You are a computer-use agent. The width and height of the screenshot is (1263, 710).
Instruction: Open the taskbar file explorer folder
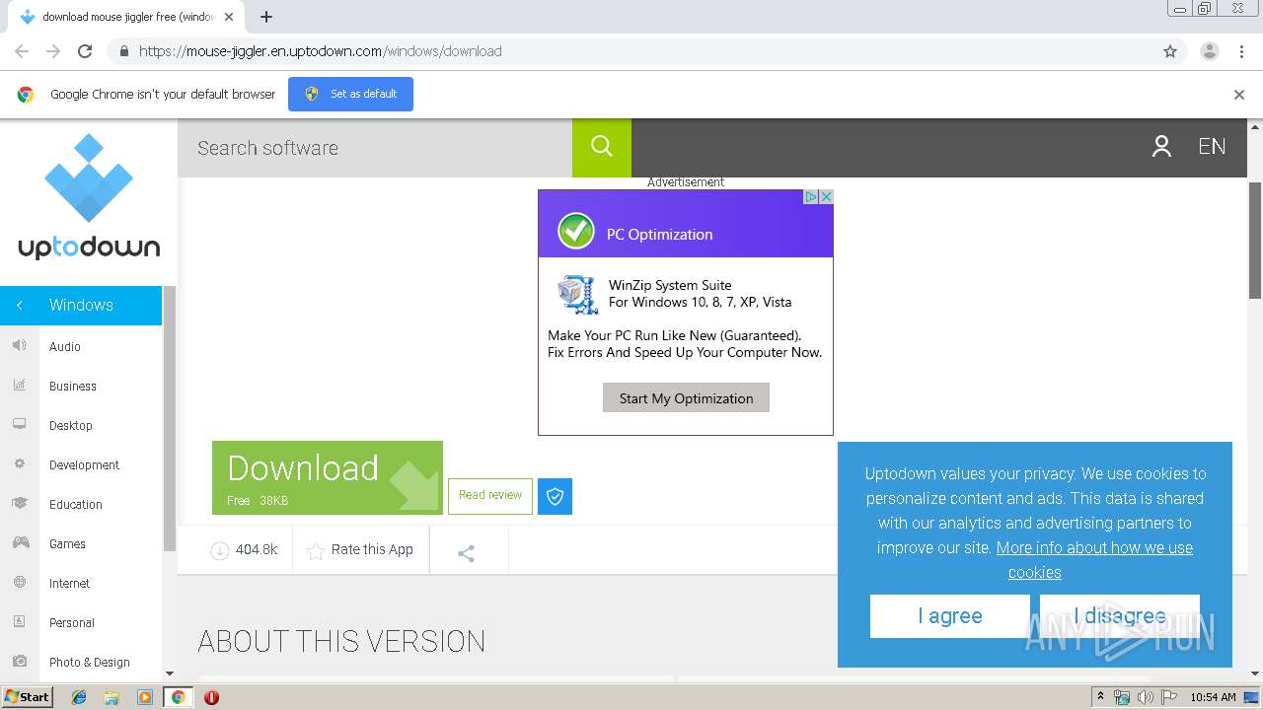tap(111, 697)
